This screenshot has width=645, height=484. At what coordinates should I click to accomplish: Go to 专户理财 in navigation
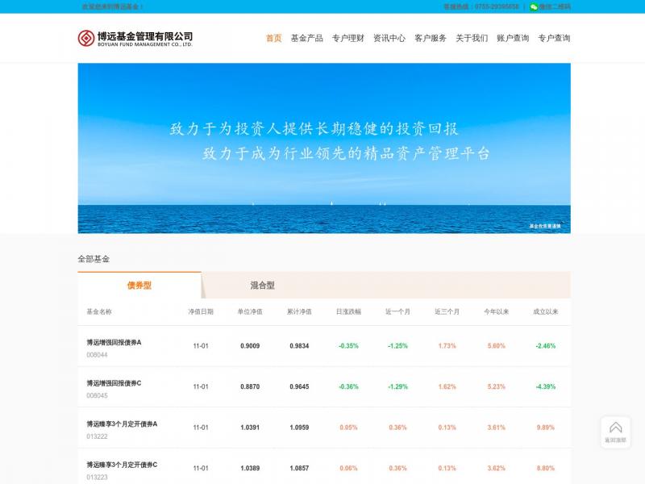pos(348,38)
